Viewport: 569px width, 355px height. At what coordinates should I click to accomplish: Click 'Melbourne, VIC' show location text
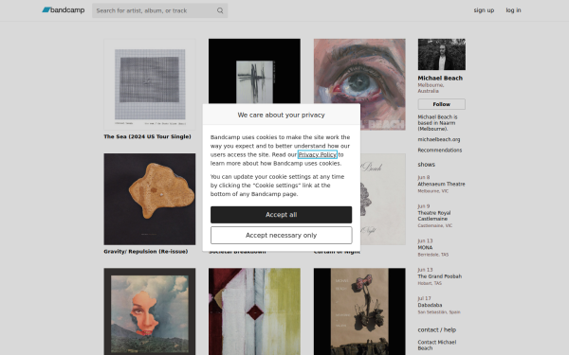433,191
